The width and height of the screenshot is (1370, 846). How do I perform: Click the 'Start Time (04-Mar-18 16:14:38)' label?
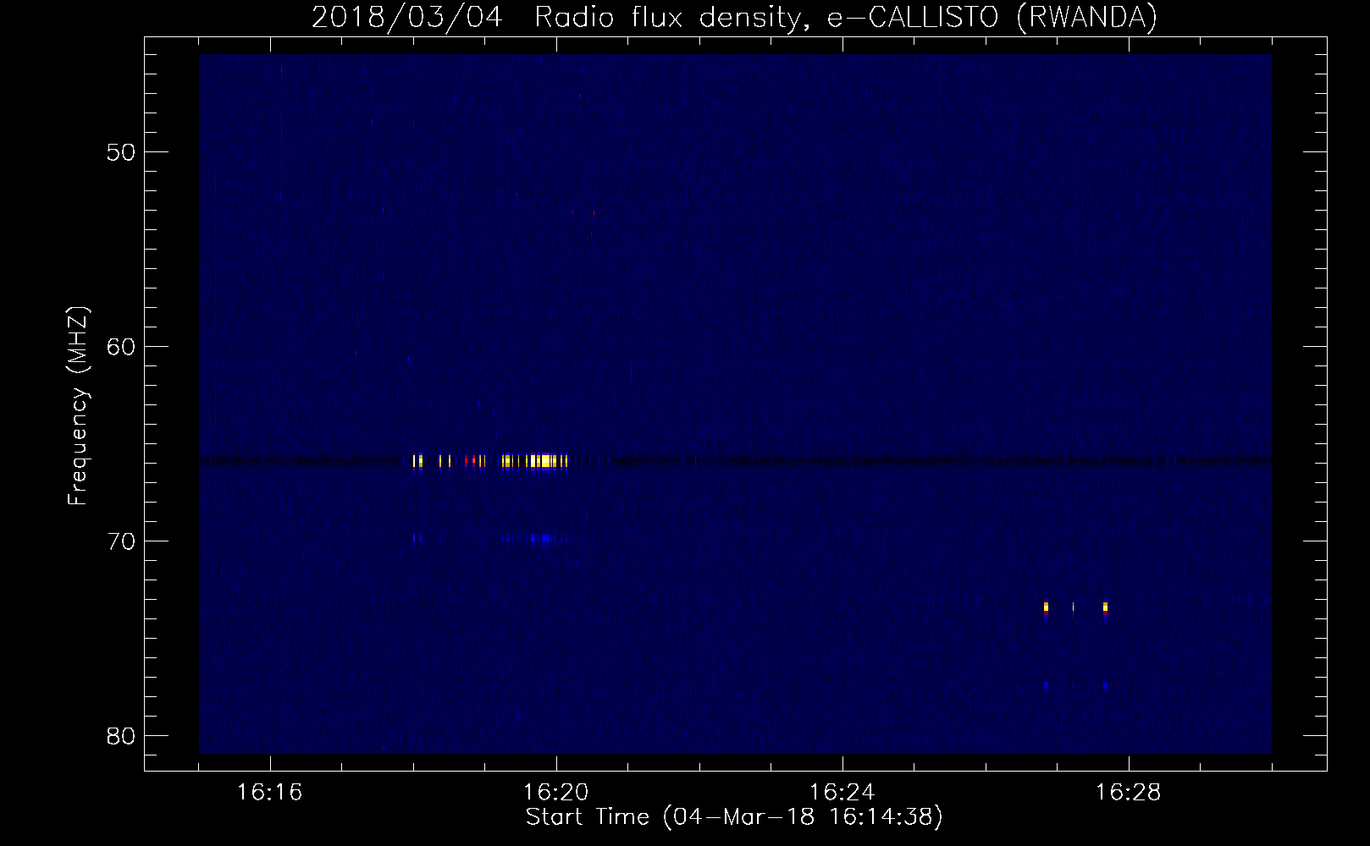[734, 817]
